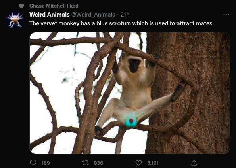Click the turquoise patch in the photo
236x168 pixels.
[130, 123]
